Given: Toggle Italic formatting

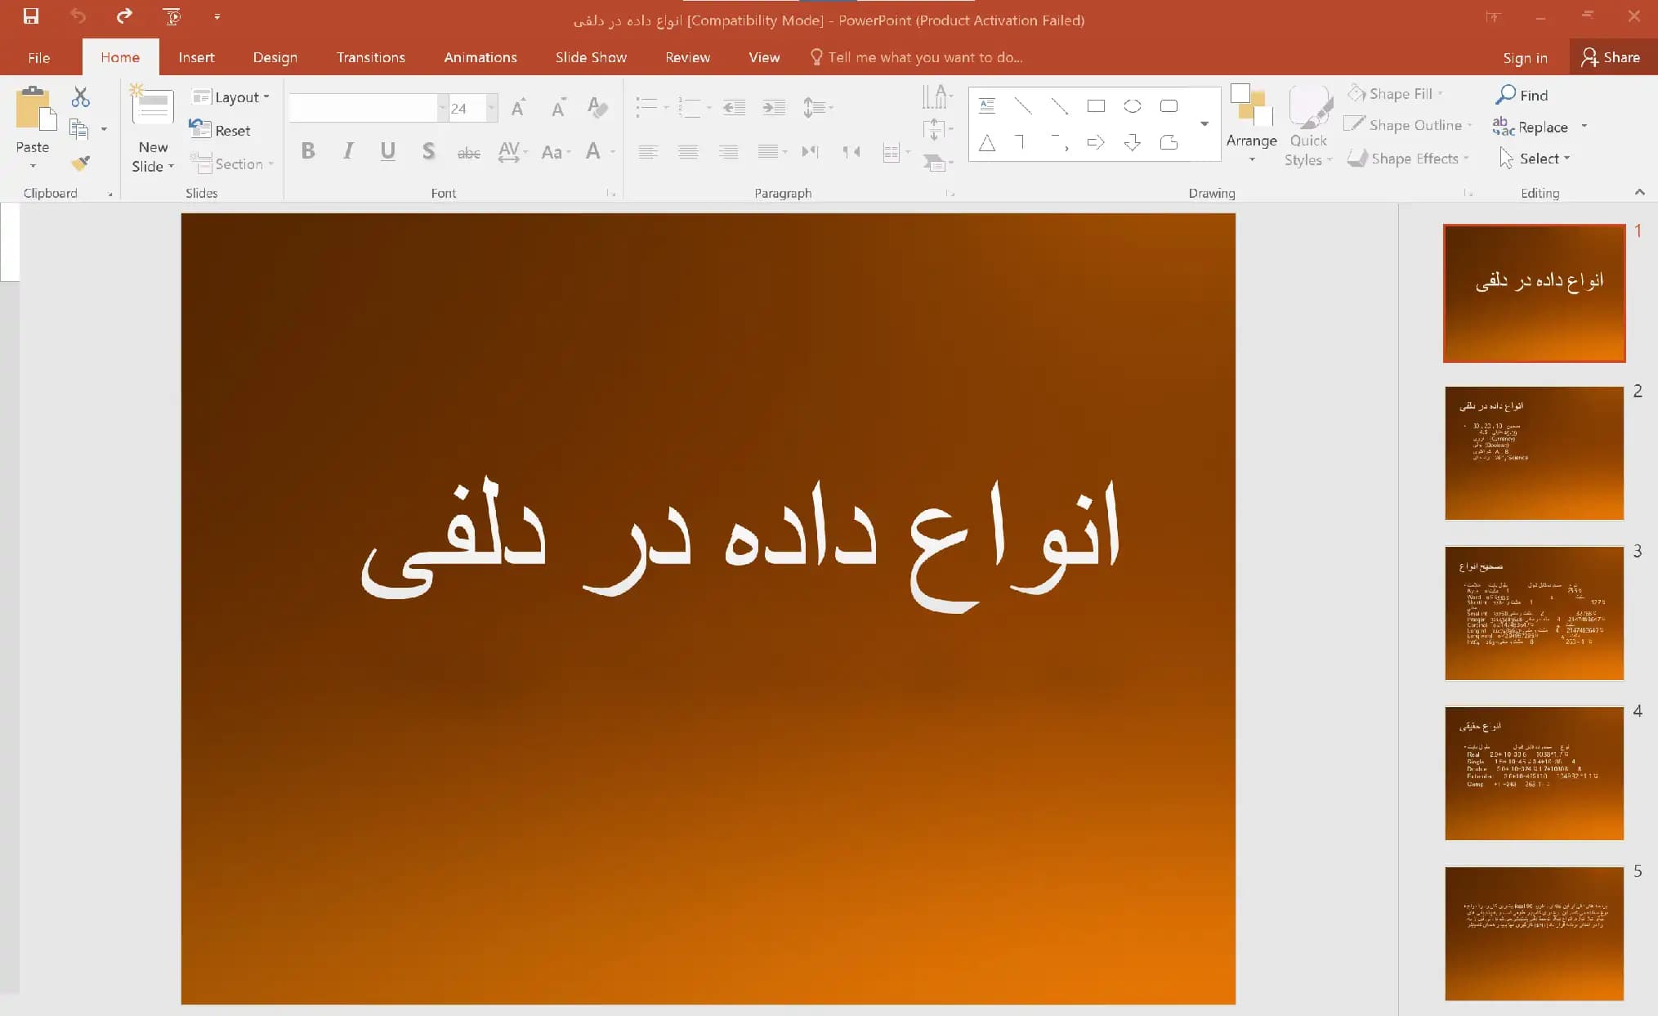Looking at the screenshot, I should 349,151.
